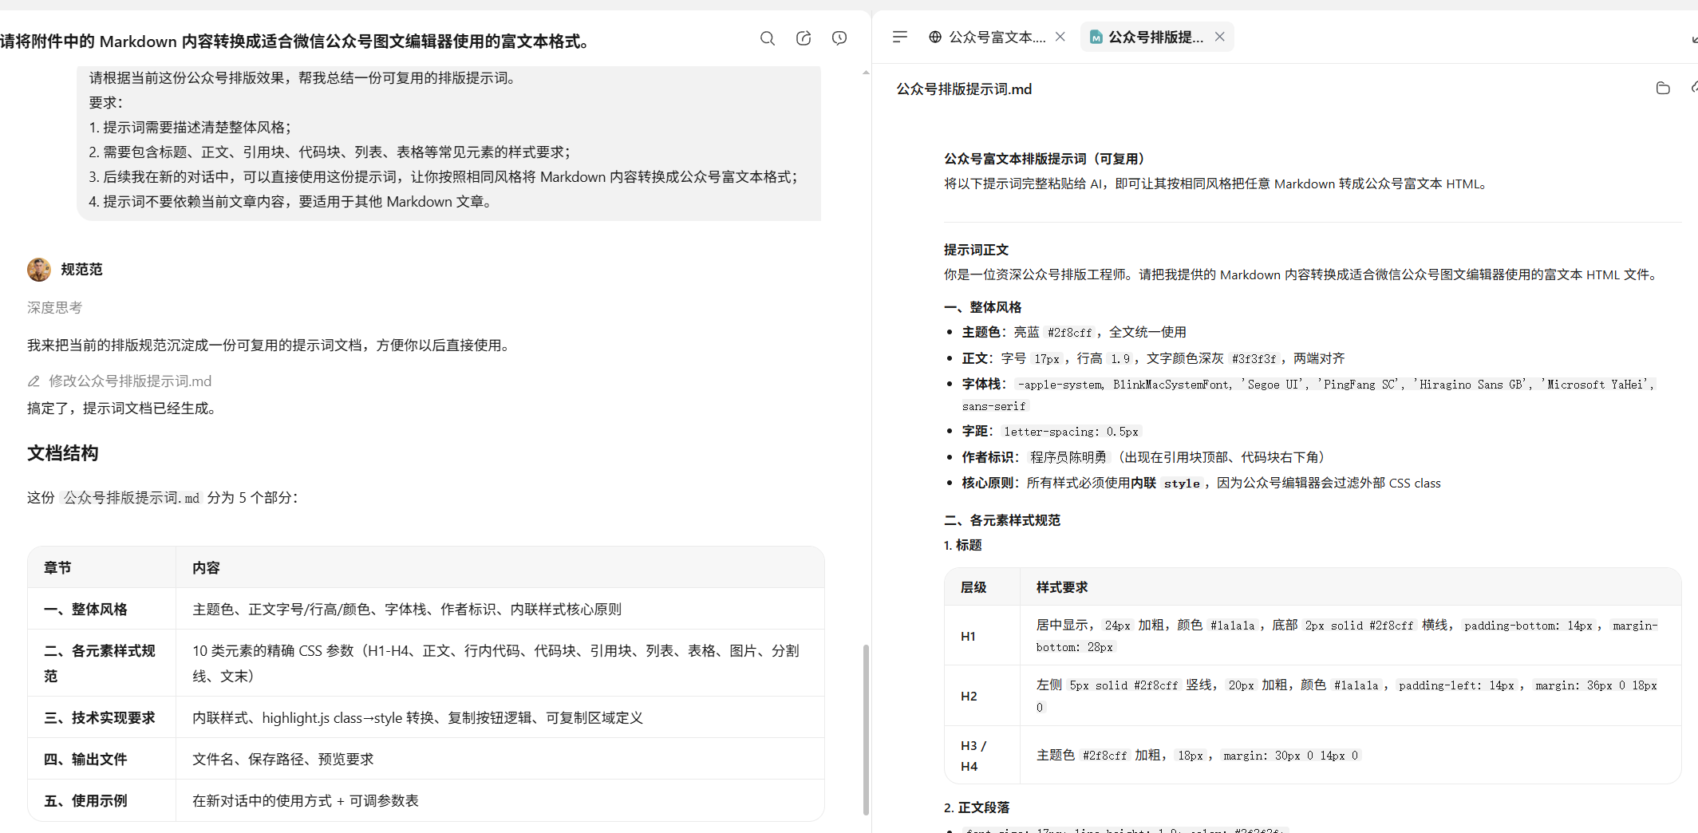Click user requirement 4 about 其他 Markdown 文章

click(291, 202)
